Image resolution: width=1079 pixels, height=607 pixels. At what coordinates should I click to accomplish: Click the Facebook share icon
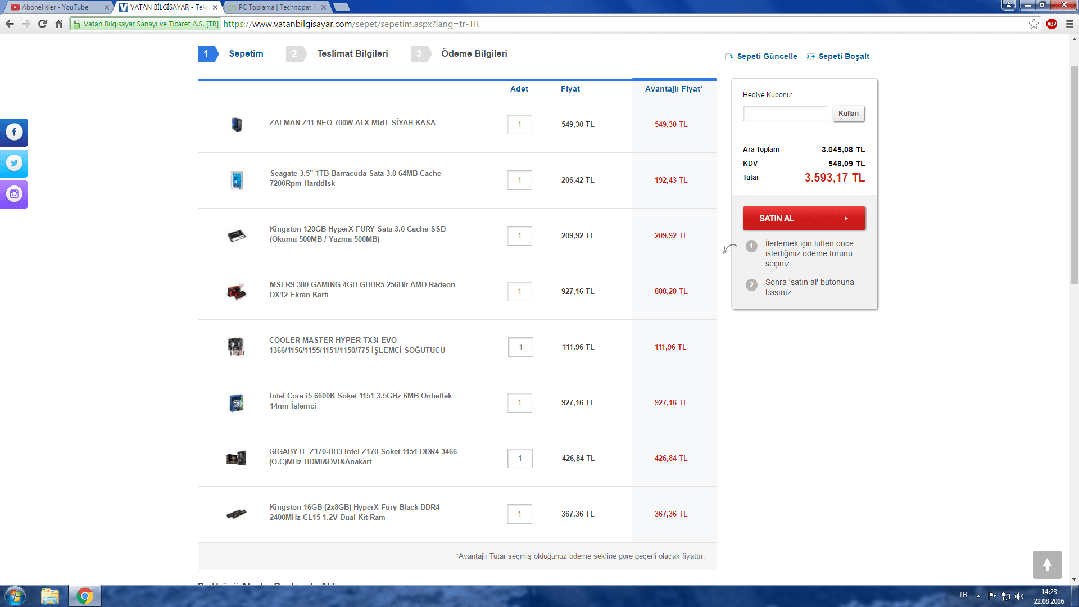[14, 132]
